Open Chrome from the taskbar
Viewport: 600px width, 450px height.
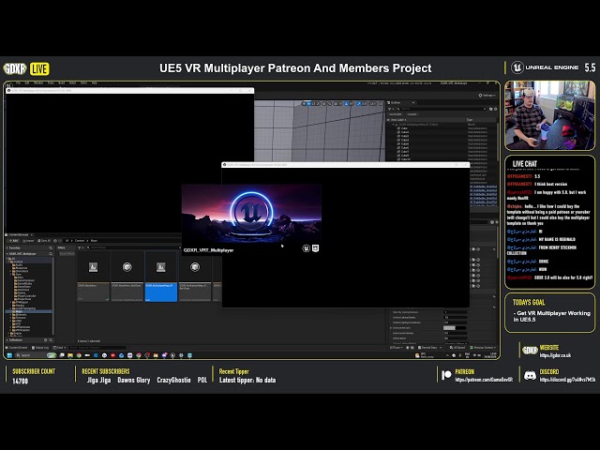[79, 355]
